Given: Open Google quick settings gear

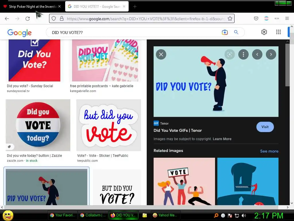Looking at the screenshot, I should point(264,32).
